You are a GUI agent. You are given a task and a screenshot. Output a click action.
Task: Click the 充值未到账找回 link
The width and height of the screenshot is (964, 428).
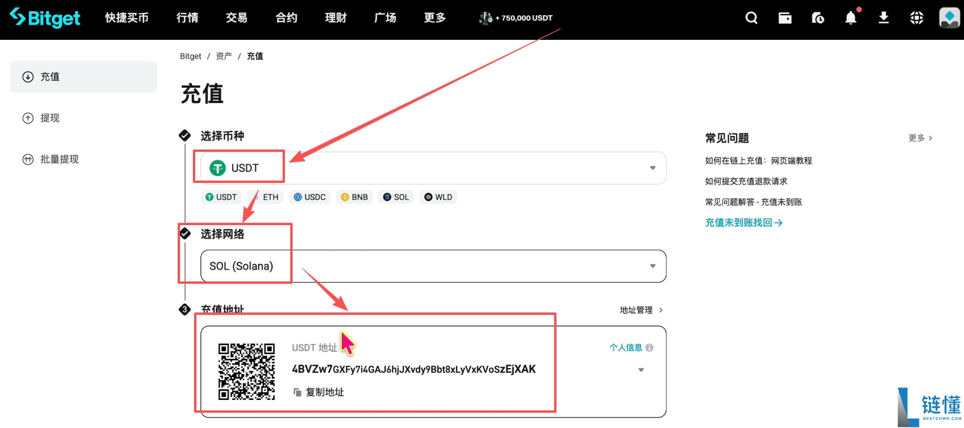(x=744, y=223)
